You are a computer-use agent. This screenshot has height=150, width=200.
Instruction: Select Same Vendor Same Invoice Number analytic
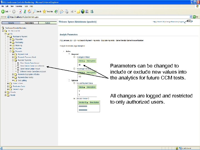pos(32,66)
